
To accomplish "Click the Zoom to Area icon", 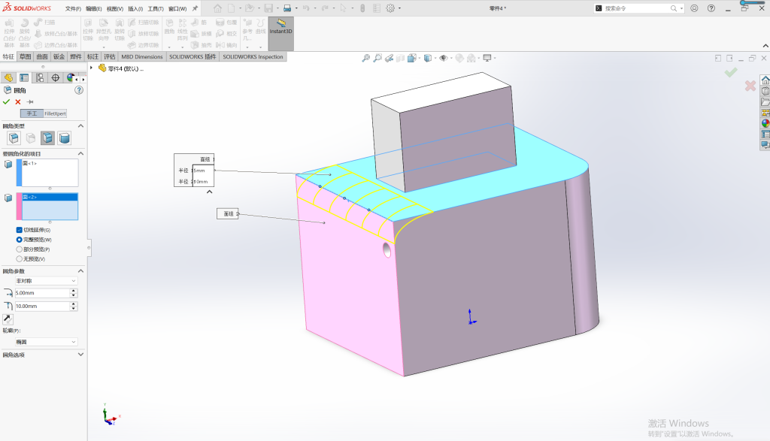I will click(377, 58).
